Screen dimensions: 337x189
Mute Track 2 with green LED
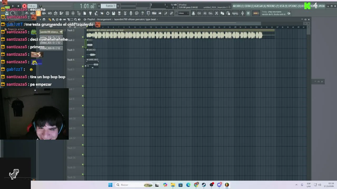(x=83, y=47)
